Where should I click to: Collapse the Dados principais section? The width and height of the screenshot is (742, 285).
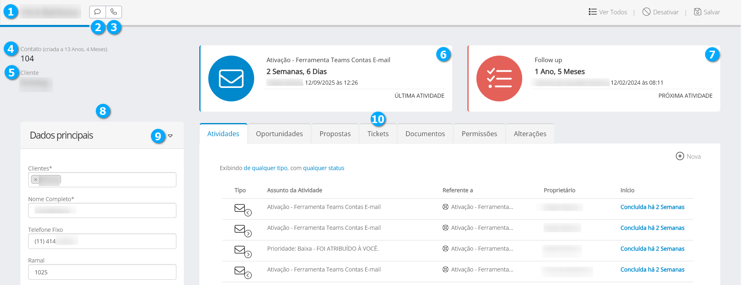tap(170, 136)
